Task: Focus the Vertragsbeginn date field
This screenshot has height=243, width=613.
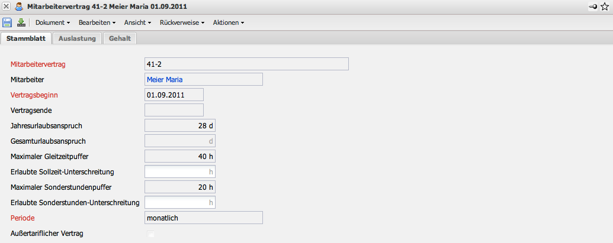Action: [x=174, y=95]
